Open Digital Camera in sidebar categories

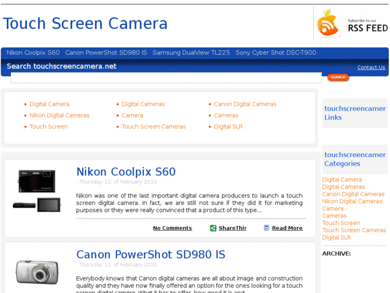tap(342, 180)
